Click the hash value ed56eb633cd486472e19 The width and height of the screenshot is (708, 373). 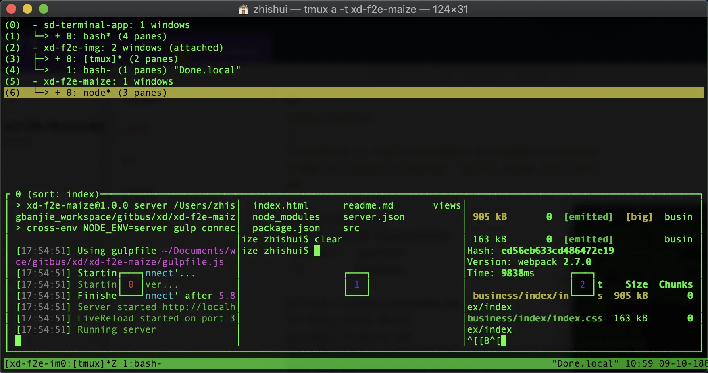(557, 251)
